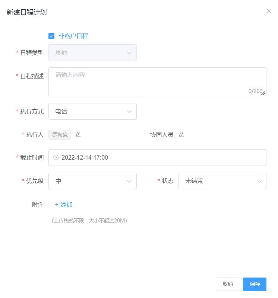The width and height of the screenshot is (278, 298).
Task: Uncheck the 非客户日程 checkbox
Action: pos(51,36)
